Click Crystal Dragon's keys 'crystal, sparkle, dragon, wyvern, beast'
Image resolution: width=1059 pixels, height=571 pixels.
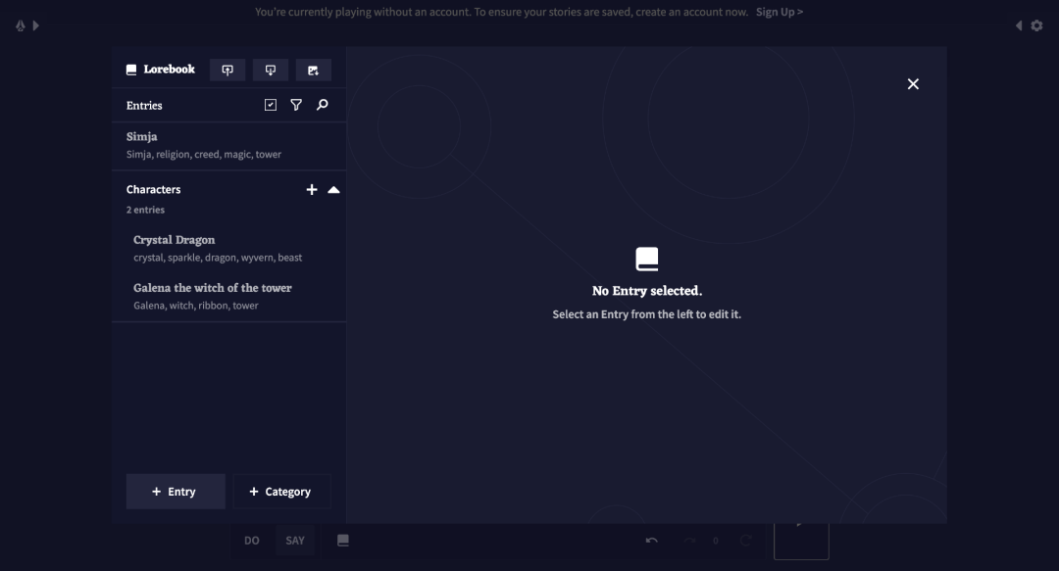[x=218, y=258]
